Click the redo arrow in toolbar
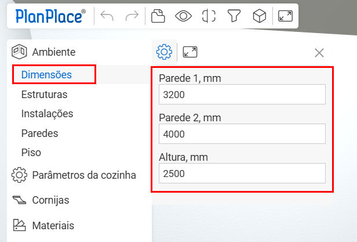The image size is (357, 242). 131,16
